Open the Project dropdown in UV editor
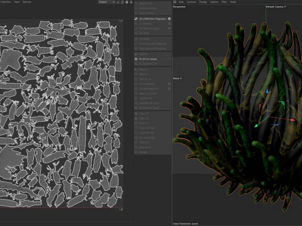 pyautogui.click(x=106, y=2)
